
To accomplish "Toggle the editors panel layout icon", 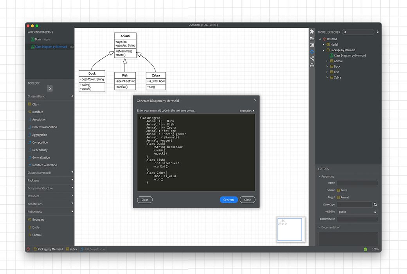I will 312,38.
